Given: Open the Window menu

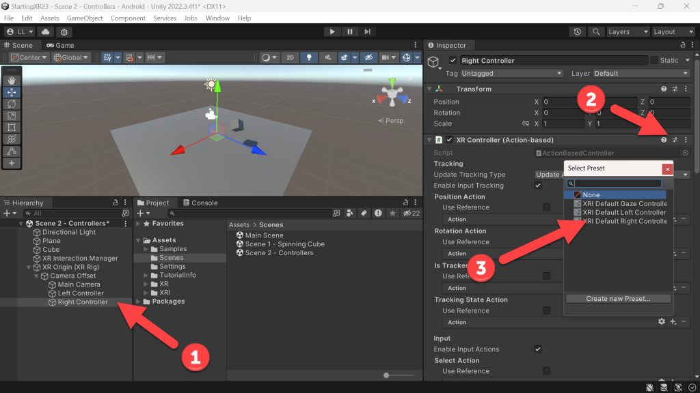Looking at the screenshot, I should (x=217, y=18).
